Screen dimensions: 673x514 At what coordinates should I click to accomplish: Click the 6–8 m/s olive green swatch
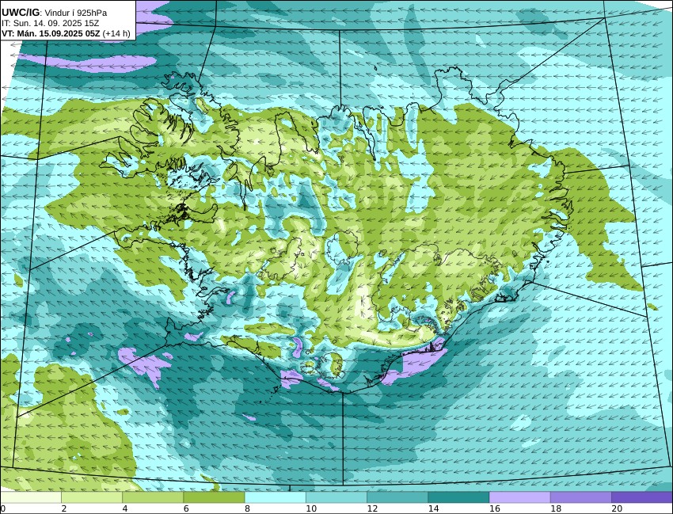(x=214, y=497)
